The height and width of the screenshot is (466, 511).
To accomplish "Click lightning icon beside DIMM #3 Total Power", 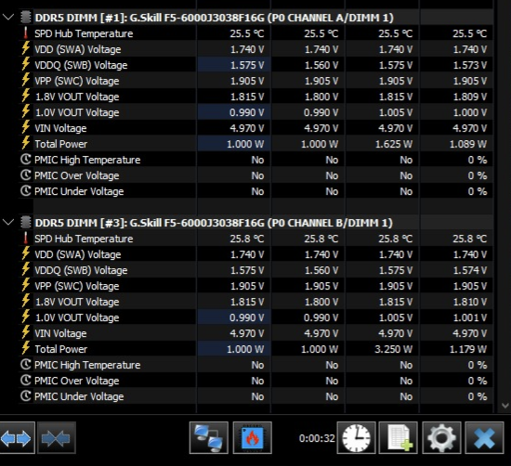I will [26, 348].
